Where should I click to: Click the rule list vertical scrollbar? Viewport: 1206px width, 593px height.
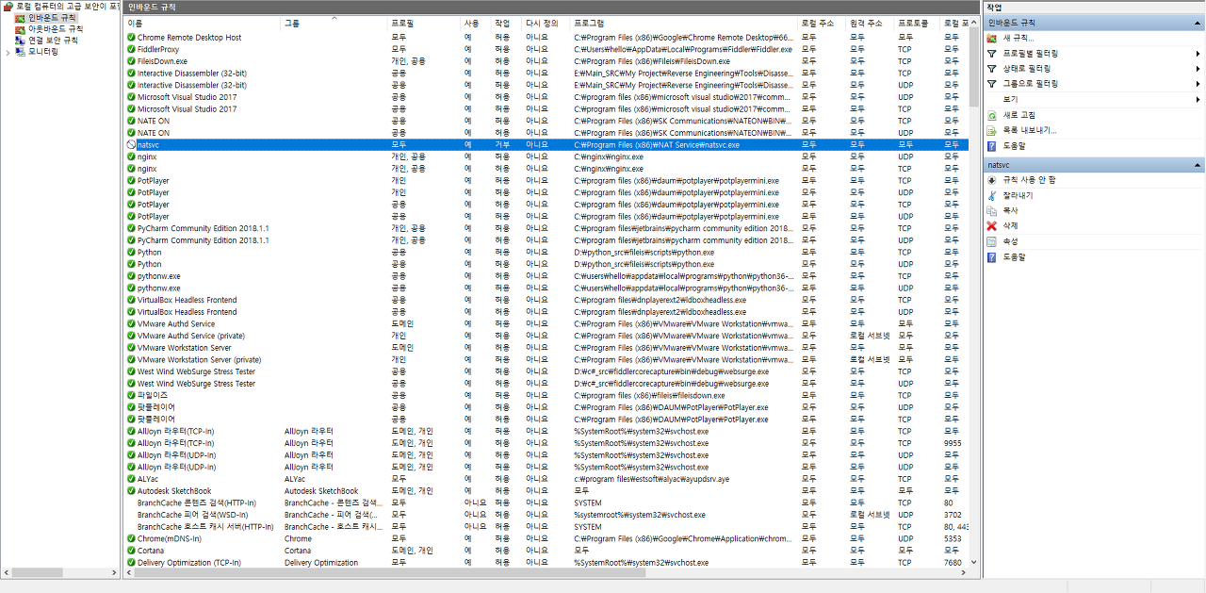click(973, 66)
